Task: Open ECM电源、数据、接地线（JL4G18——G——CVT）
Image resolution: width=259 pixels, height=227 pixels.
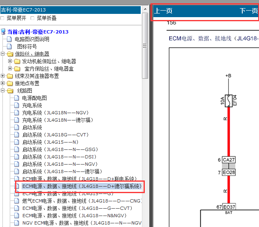Action: (x=77, y=208)
